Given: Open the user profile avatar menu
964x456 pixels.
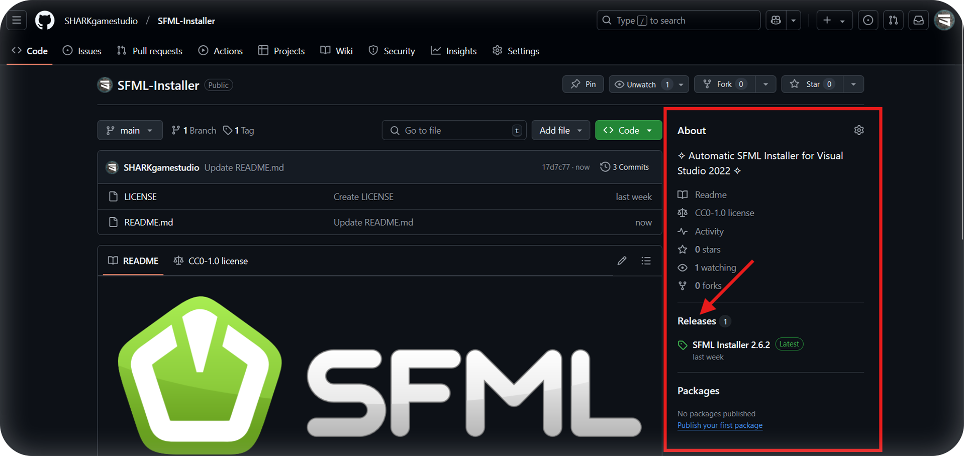Looking at the screenshot, I should pyautogui.click(x=944, y=21).
